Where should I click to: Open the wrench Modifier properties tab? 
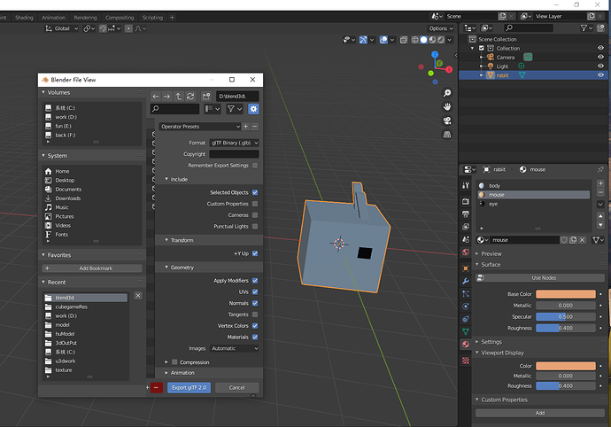pyautogui.click(x=466, y=280)
